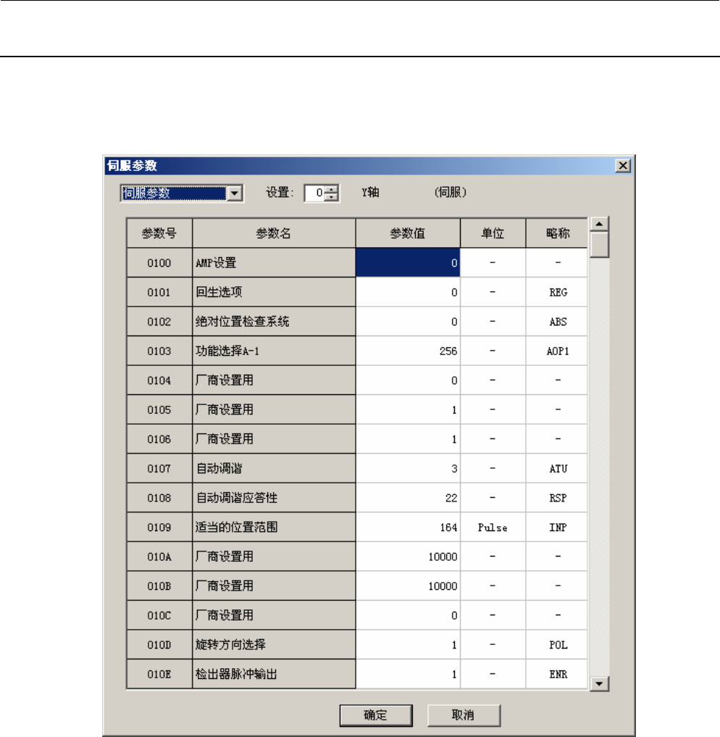Click the scrollbar up arrow
This screenshot has width=720, height=737.
click(599, 224)
